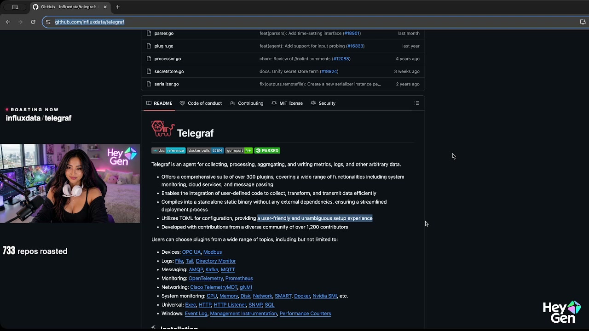Reload the page with the refresh icon
Image resolution: width=589 pixels, height=331 pixels.
[x=33, y=22]
